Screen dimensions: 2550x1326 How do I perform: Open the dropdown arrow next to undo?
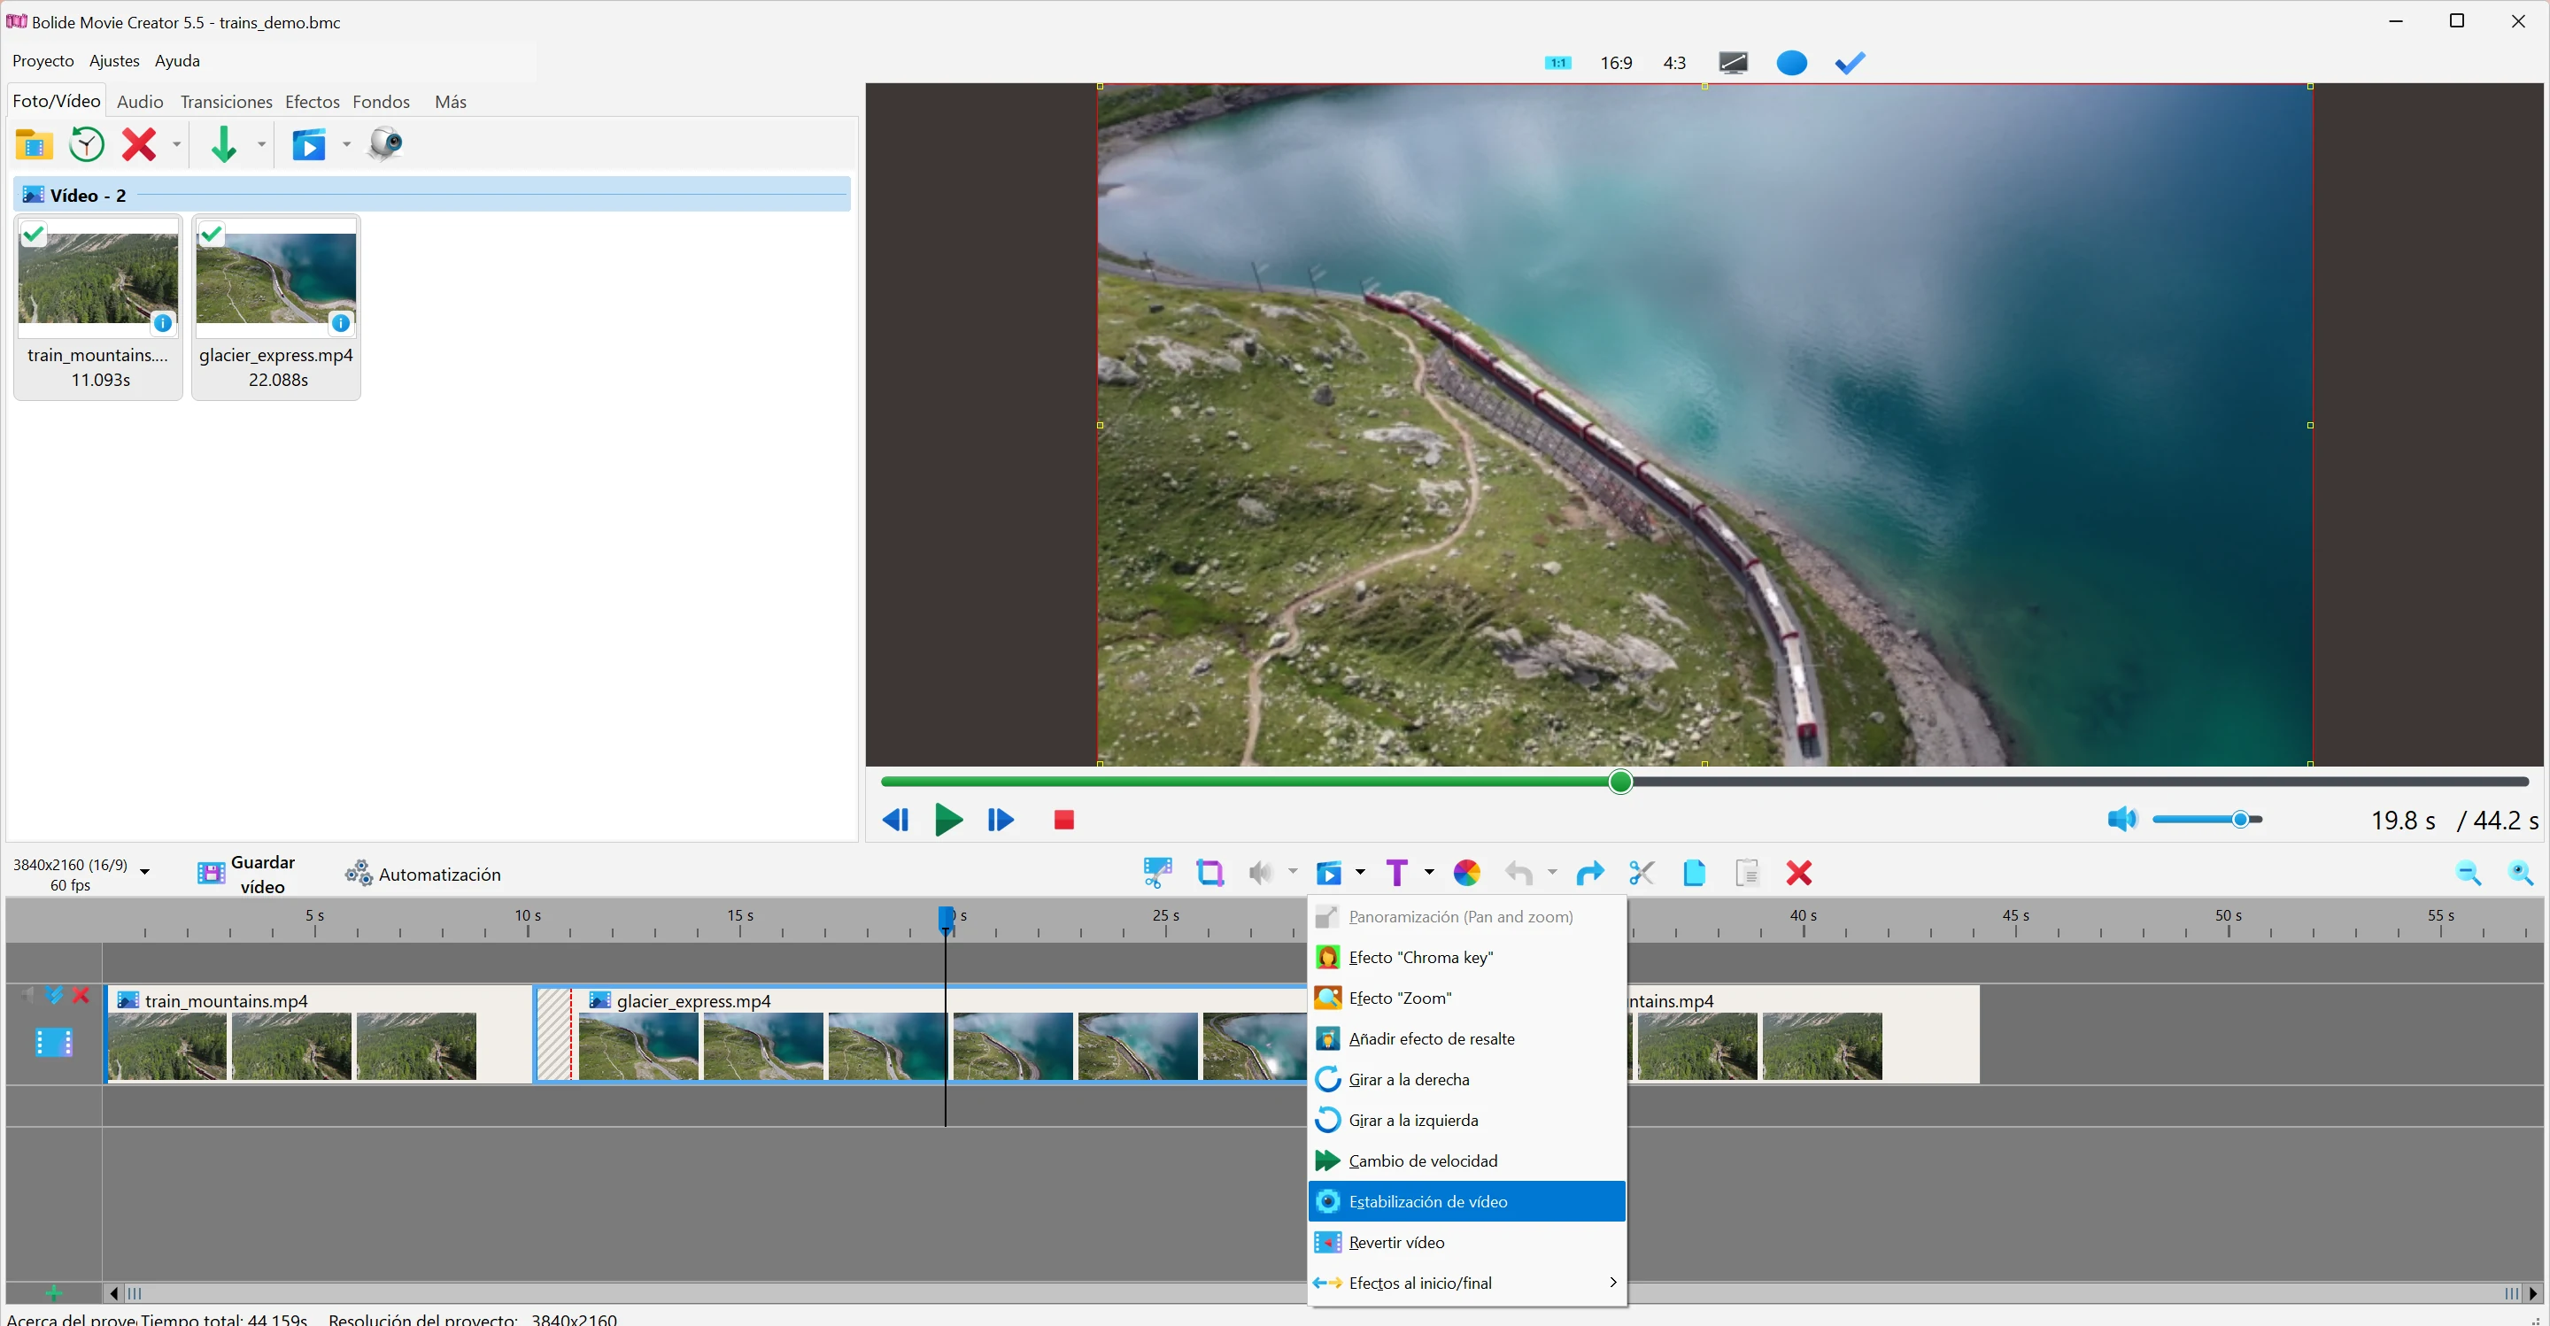tap(1551, 872)
